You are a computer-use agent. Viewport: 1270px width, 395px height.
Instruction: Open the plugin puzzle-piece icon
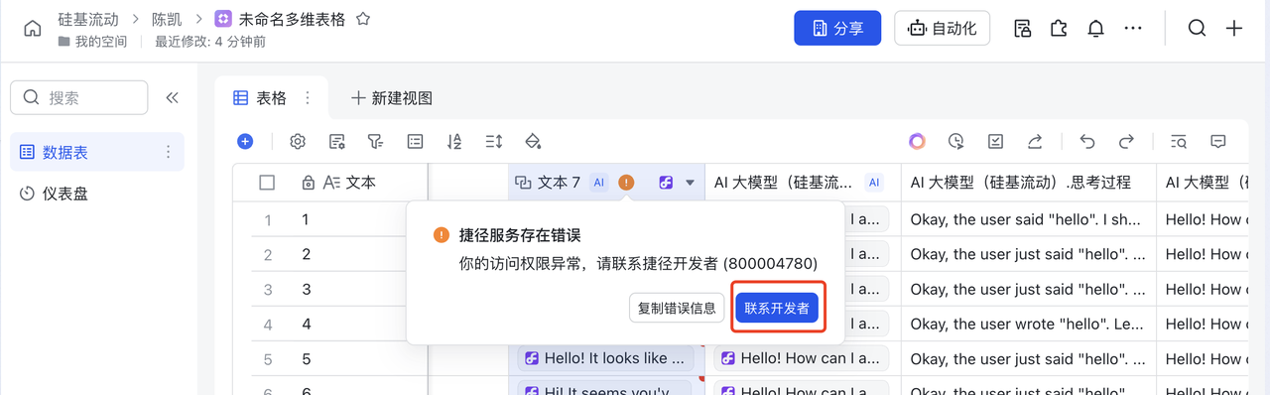(x=1059, y=29)
